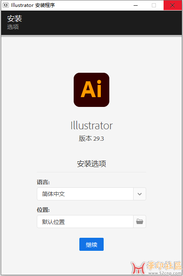The height and width of the screenshot is (276, 183).
Task: Click the 版本 29.3 version text
Action: coord(91,139)
